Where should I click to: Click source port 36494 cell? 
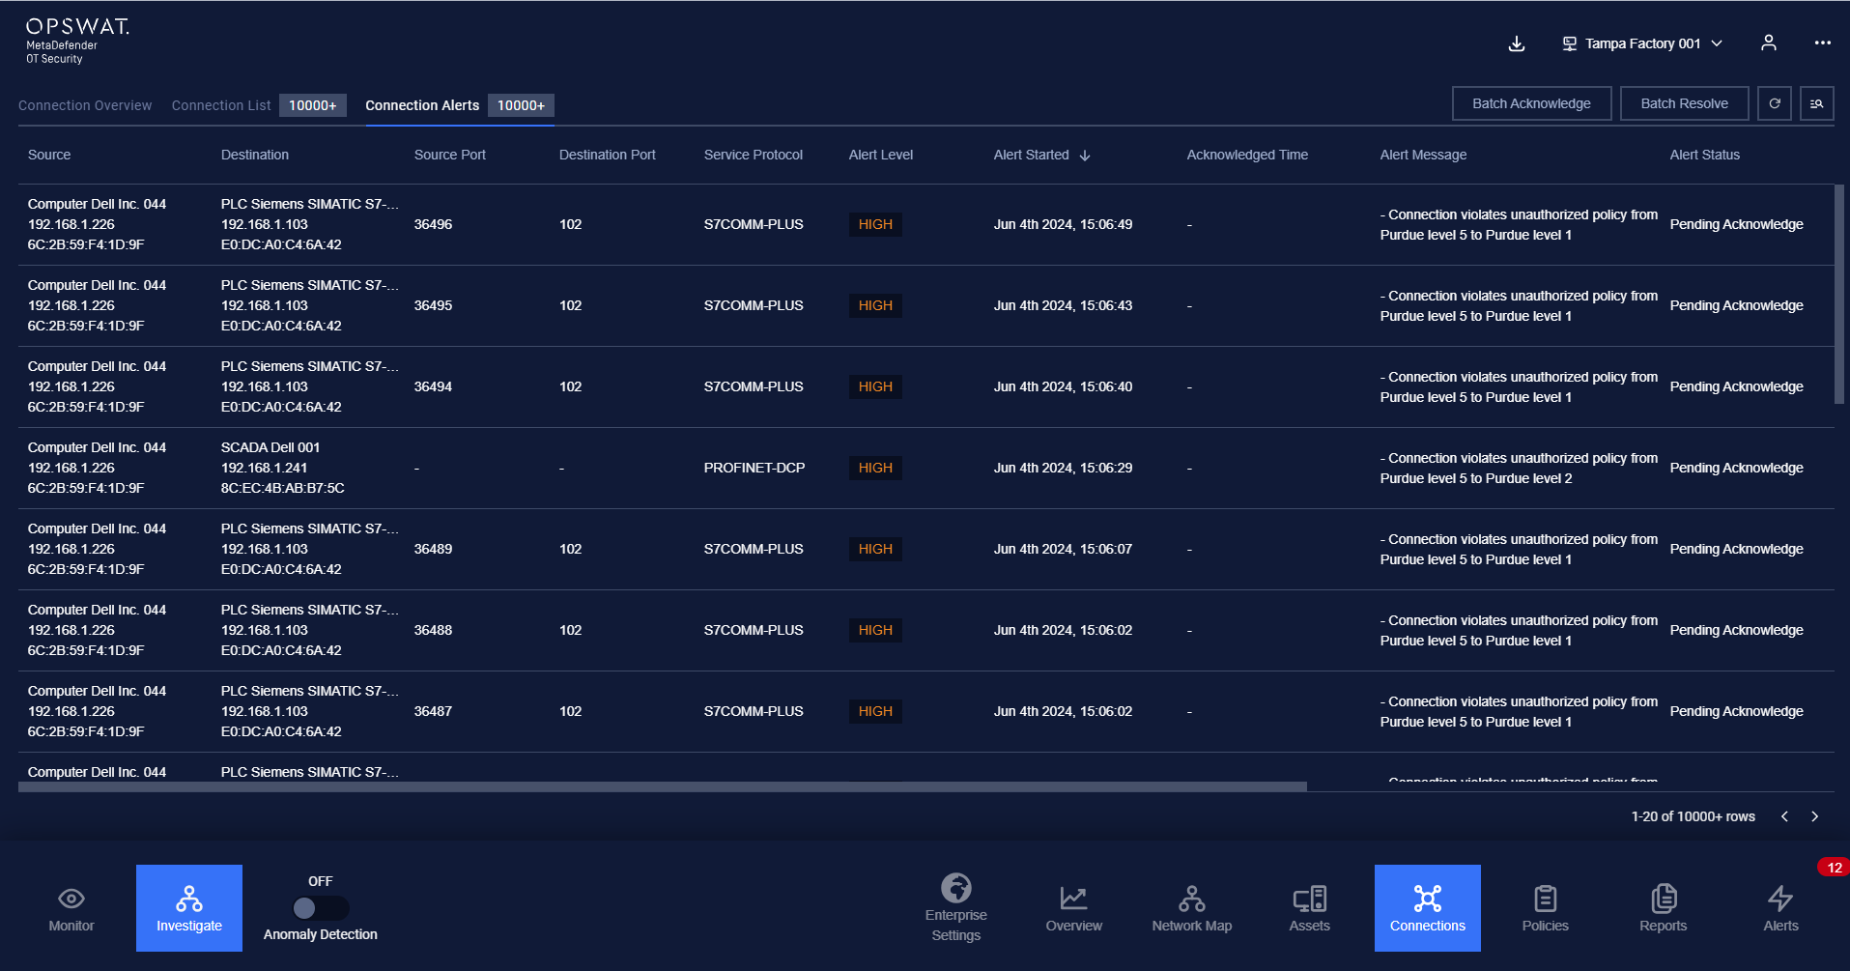(x=433, y=386)
